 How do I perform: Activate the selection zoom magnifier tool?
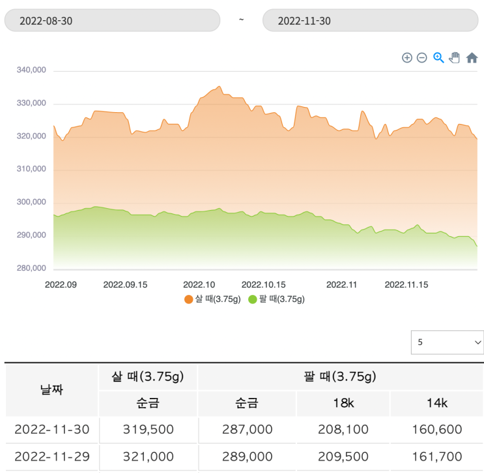pos(438,57)
